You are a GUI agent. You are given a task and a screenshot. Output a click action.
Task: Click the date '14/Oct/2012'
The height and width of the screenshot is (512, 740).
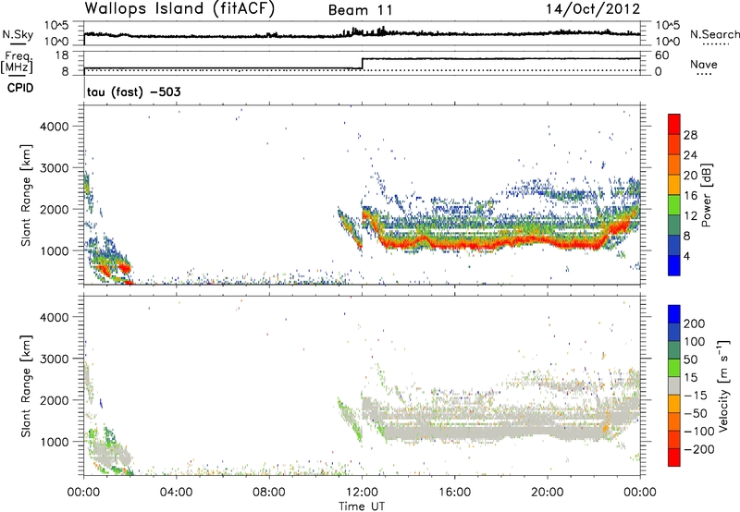pos(593,9)
